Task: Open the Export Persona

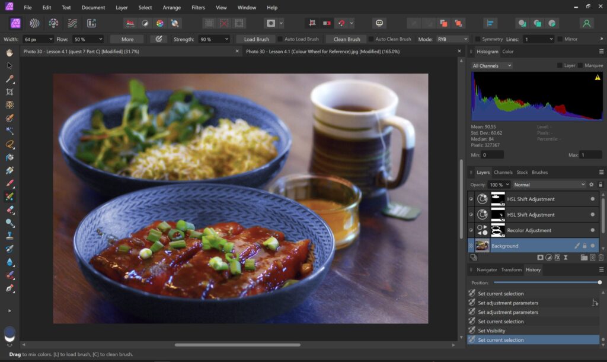Action: (x=92, y=23)
